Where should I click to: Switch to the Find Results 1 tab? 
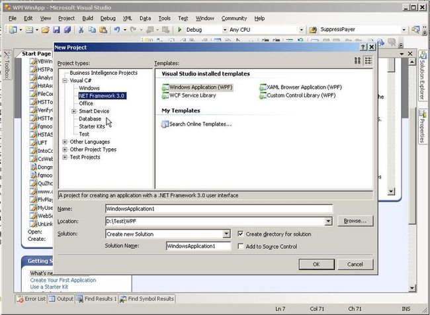(97, 299)
